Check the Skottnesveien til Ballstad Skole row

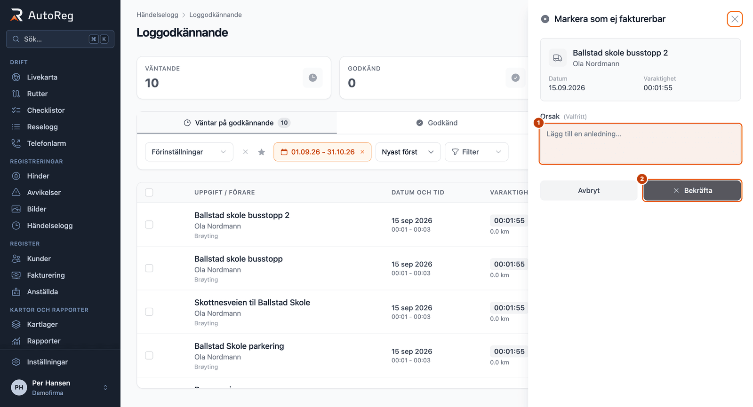click(x=149, y=312)
